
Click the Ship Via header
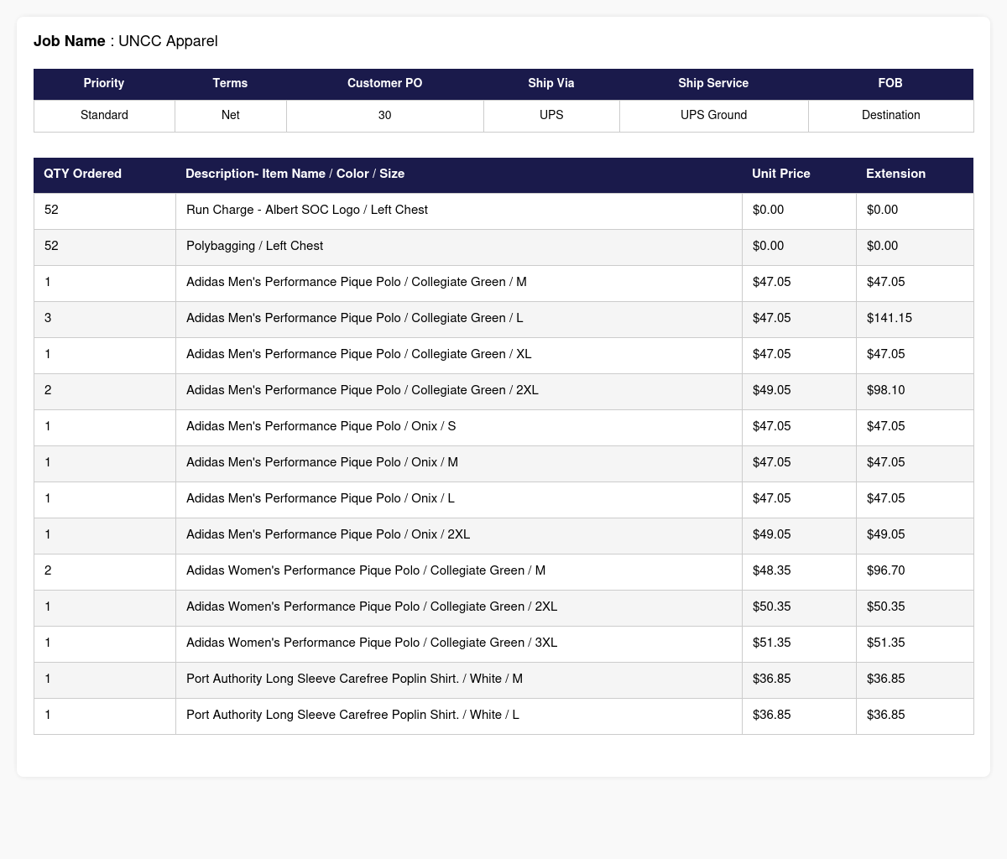pos(551,83)
